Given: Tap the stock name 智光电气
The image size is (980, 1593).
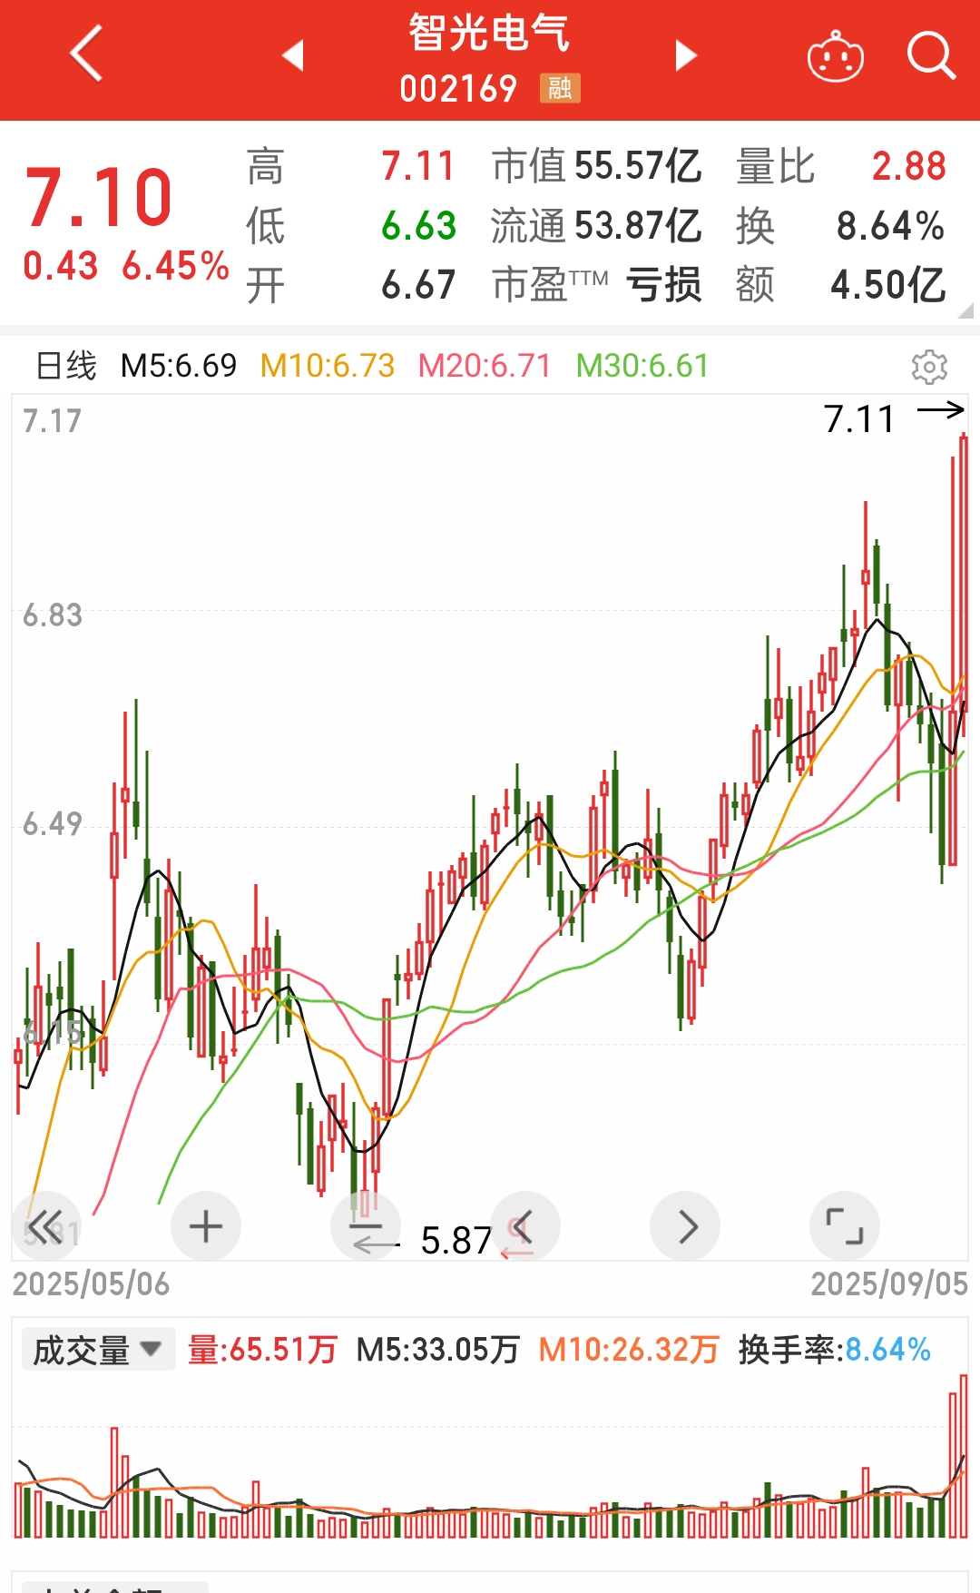Looking at the screenshot, I should tap(489, 33).
